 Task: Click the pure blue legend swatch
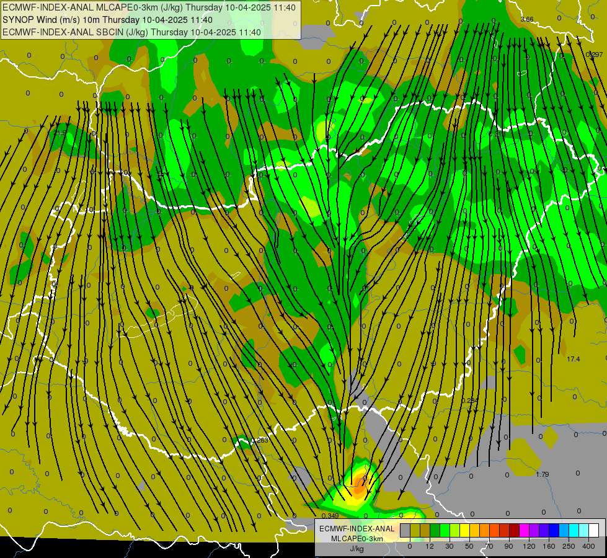554,531
